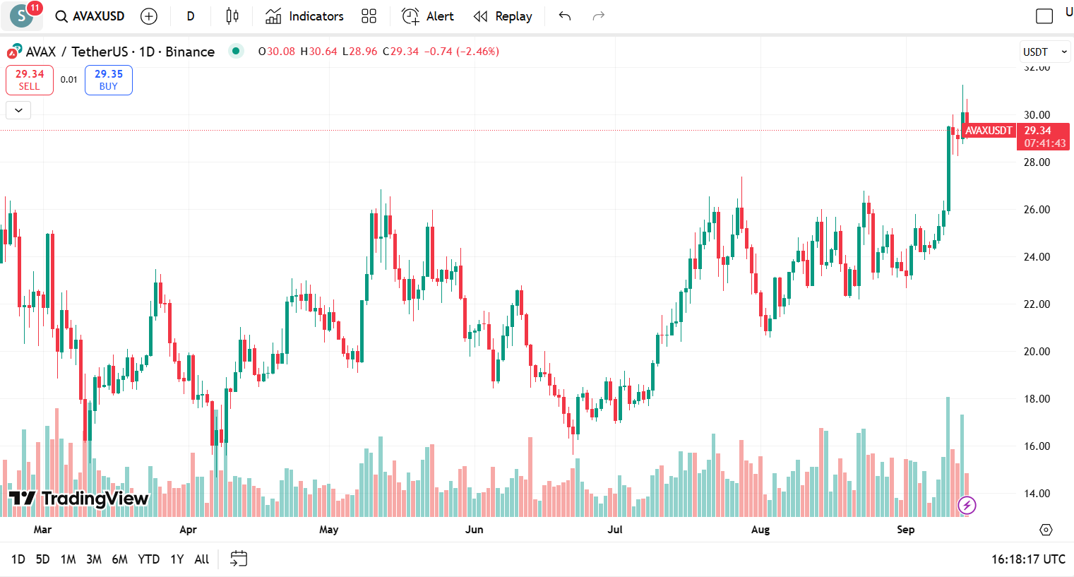Open the go to date calendar icon
Image resolution: width=1074 pixels, height=577 pixels.
point(239,559)
